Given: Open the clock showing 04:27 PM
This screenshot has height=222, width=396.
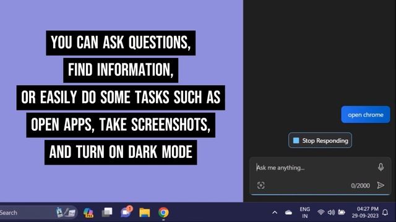Looking at the screenshot, I should (x=365, y=212).
